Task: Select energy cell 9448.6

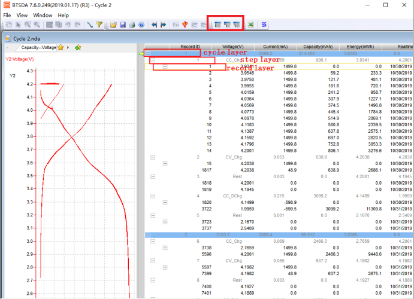Action: coord(374,254)
